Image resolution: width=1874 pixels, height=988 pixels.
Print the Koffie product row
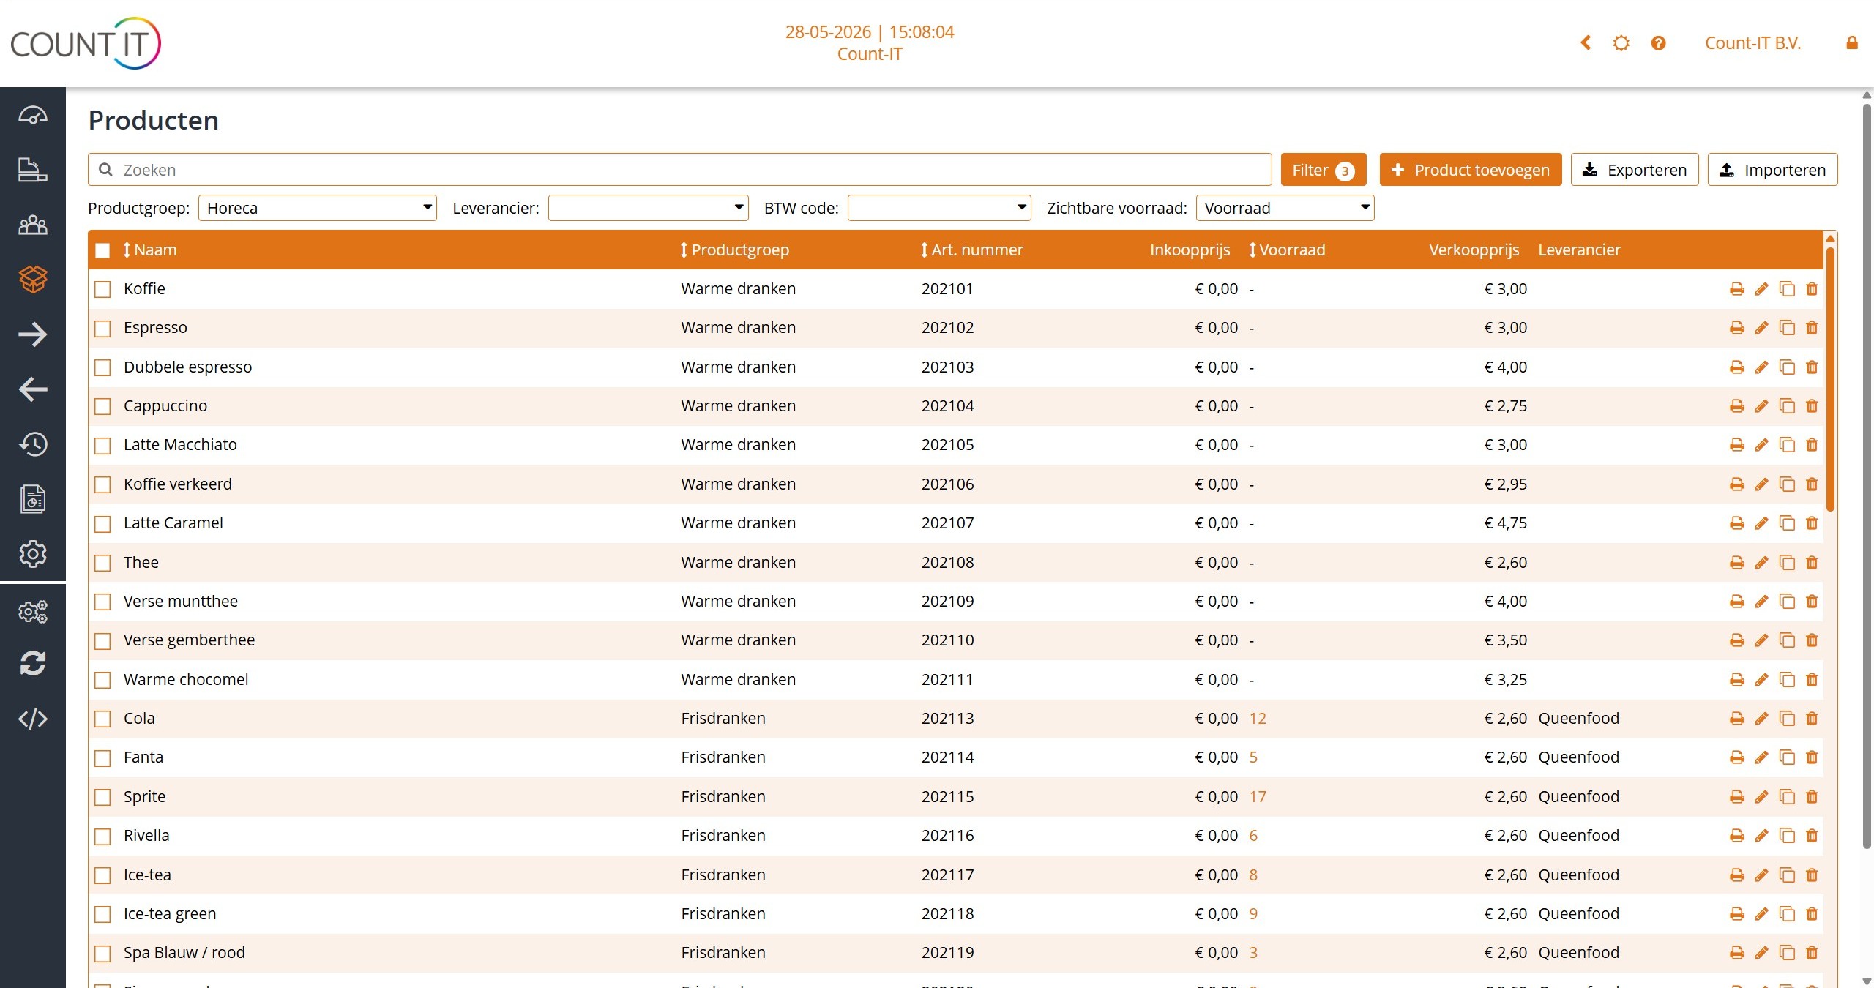point(1736,289)
